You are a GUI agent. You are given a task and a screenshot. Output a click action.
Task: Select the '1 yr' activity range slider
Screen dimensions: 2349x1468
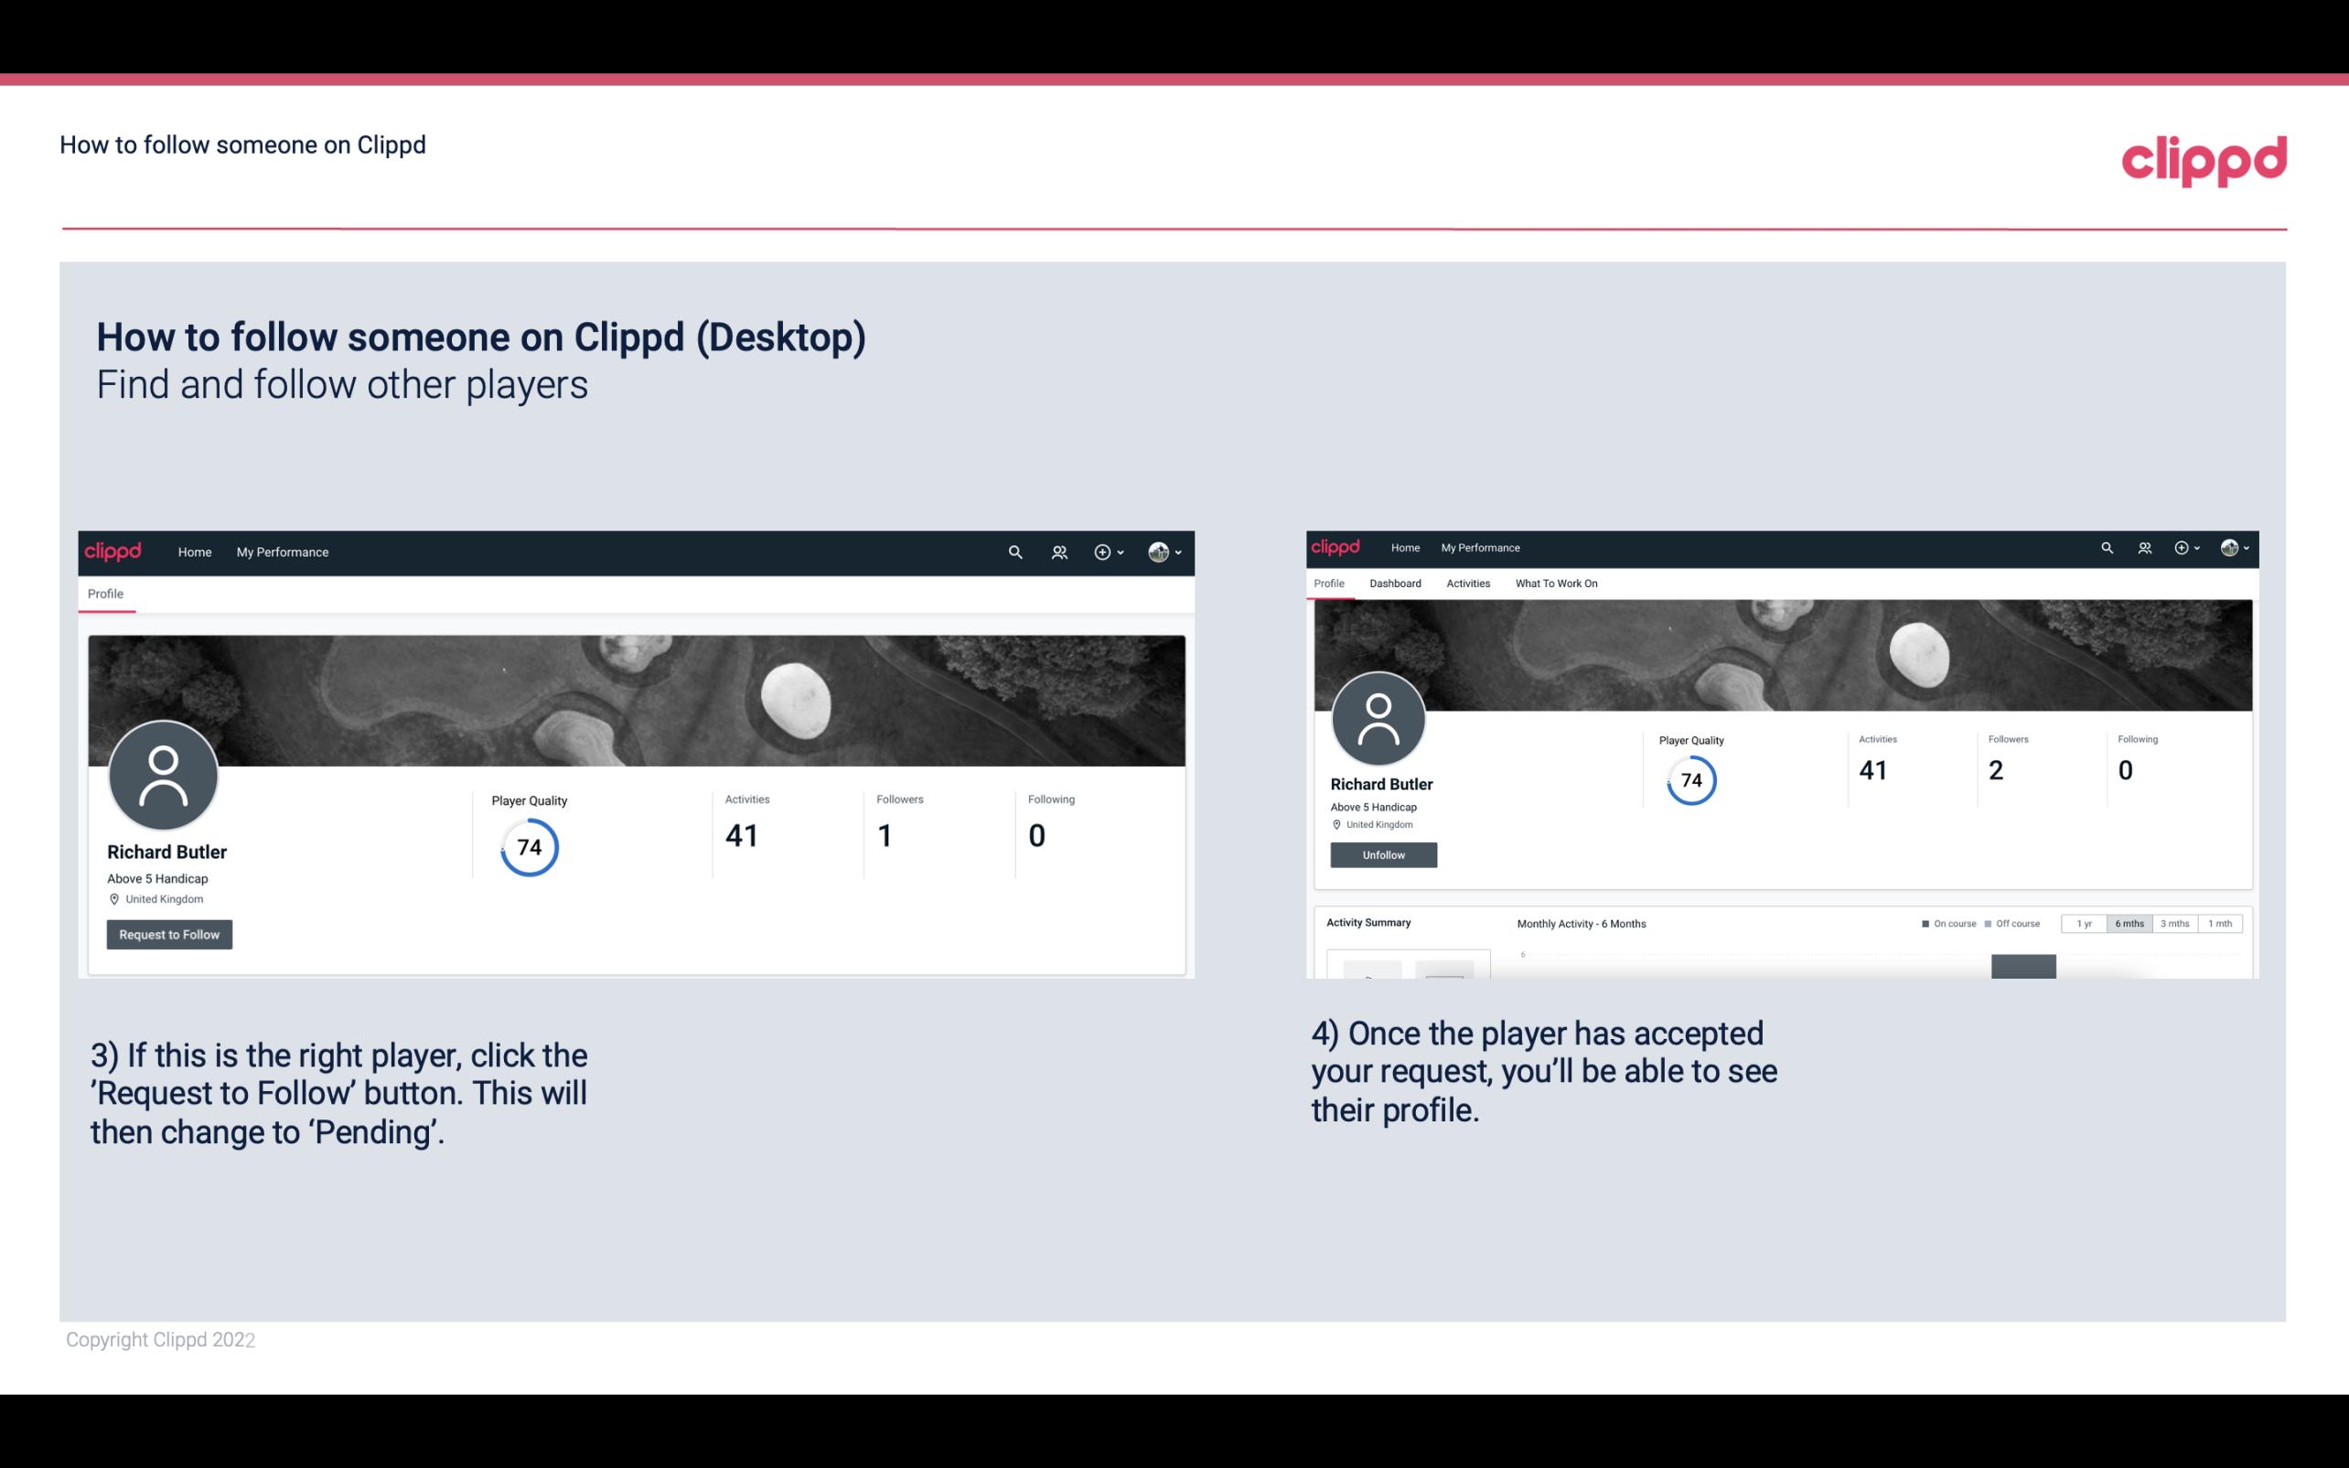[2086, 924]
